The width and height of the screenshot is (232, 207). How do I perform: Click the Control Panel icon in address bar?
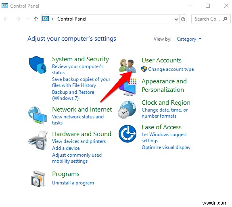[x=46, y=19]
